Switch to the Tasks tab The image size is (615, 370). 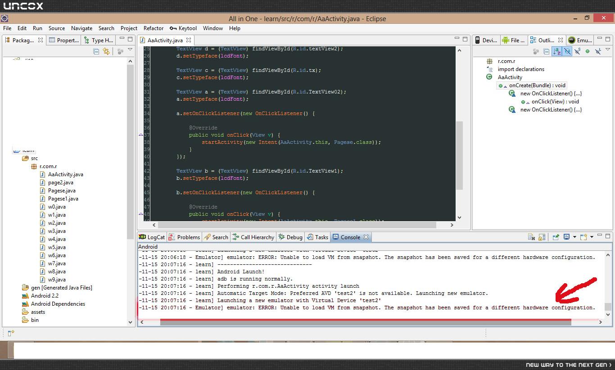318,237
